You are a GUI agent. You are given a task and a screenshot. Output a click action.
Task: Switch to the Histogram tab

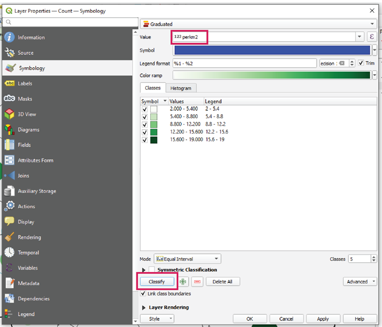[x=181, y=88]
